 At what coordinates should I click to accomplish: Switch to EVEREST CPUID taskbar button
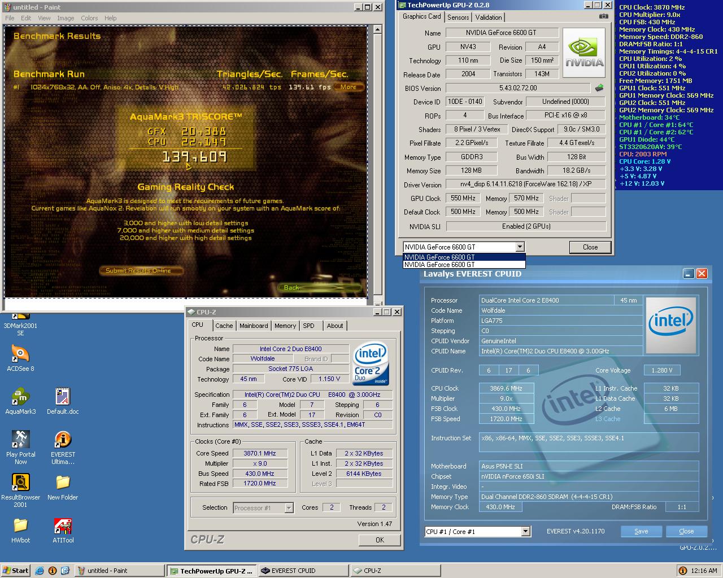303,571
